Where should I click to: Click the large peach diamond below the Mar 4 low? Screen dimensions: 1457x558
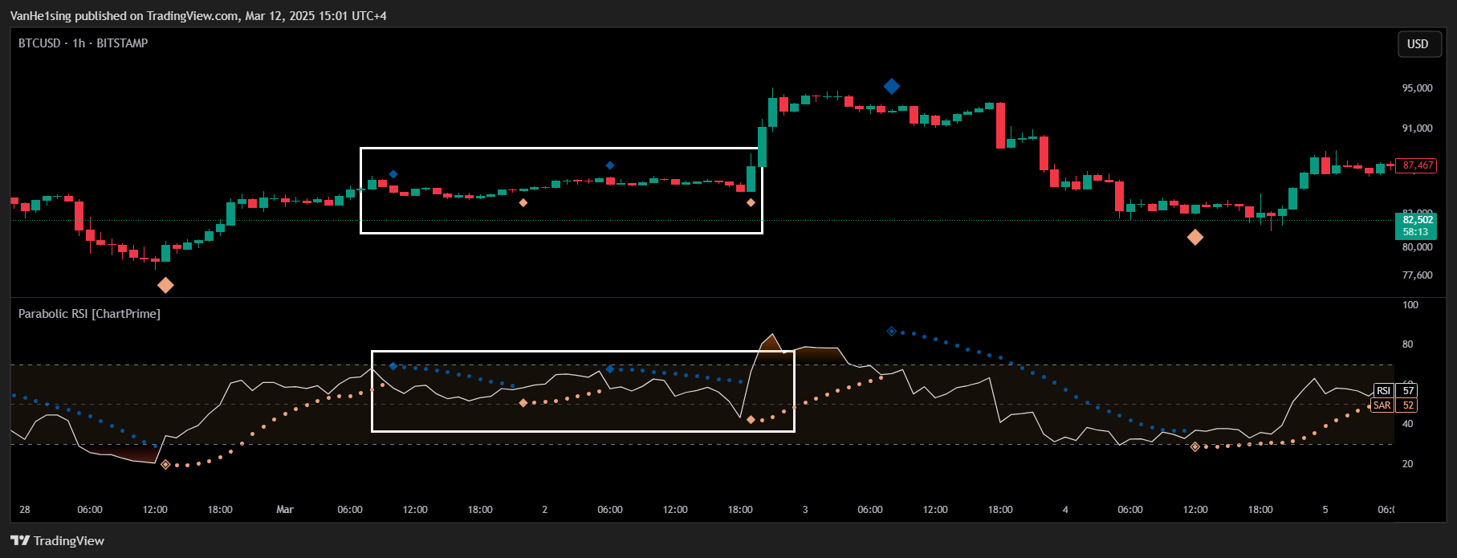1194,237
